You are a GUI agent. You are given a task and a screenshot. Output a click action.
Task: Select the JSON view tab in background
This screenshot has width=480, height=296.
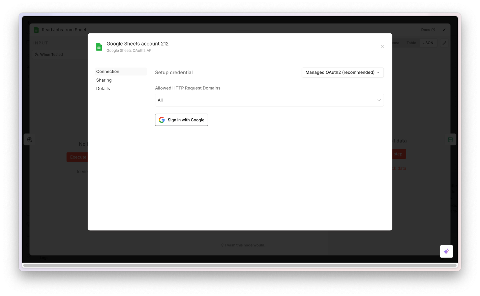(x=428, y=43)
